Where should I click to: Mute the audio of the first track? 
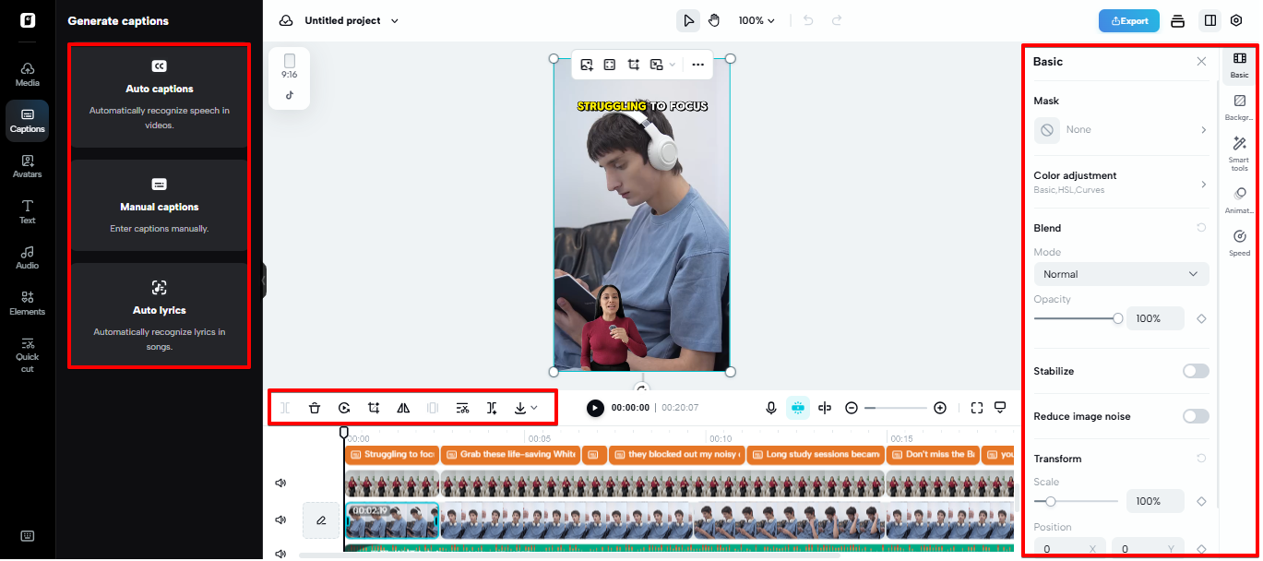(x=280, y=483)
